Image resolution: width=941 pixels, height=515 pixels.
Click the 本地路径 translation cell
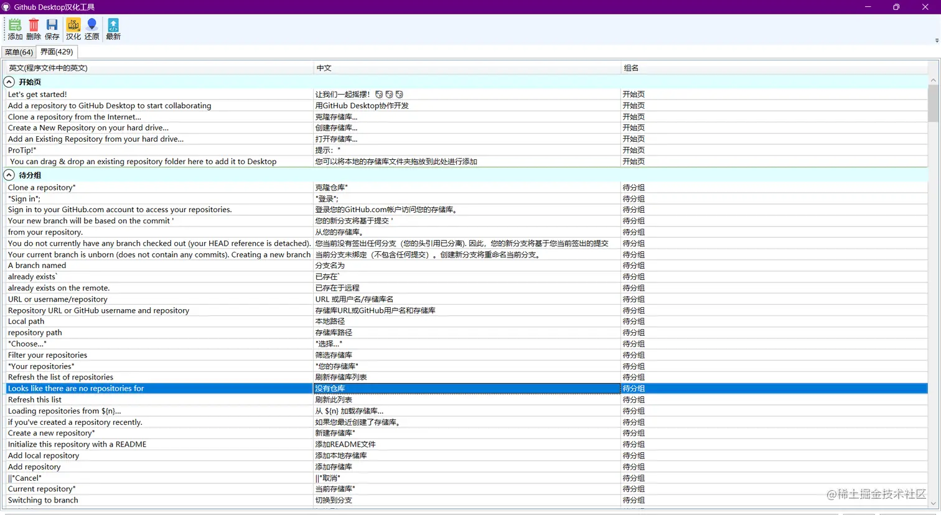467,322
